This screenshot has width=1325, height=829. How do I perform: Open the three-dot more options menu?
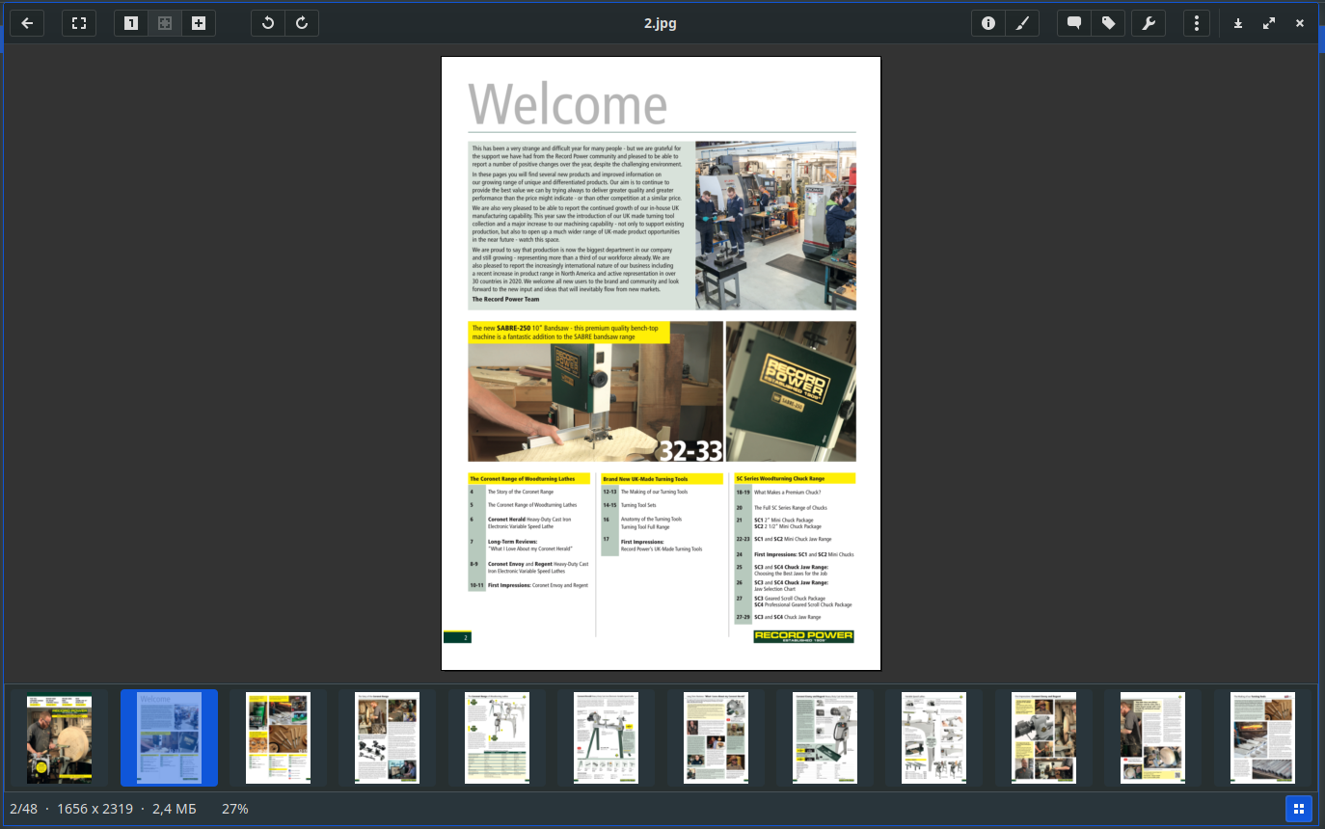1197,23
